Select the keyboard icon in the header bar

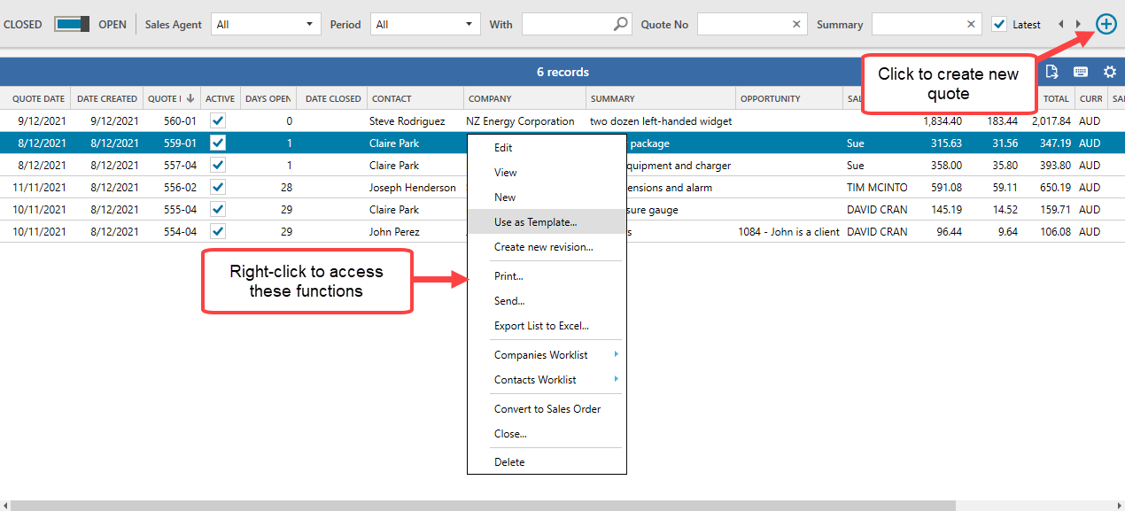coord(1081,72)
